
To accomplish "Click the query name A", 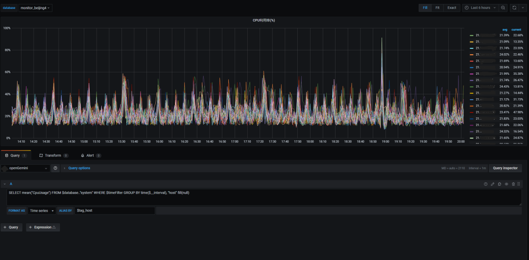I will coord(11,184).
